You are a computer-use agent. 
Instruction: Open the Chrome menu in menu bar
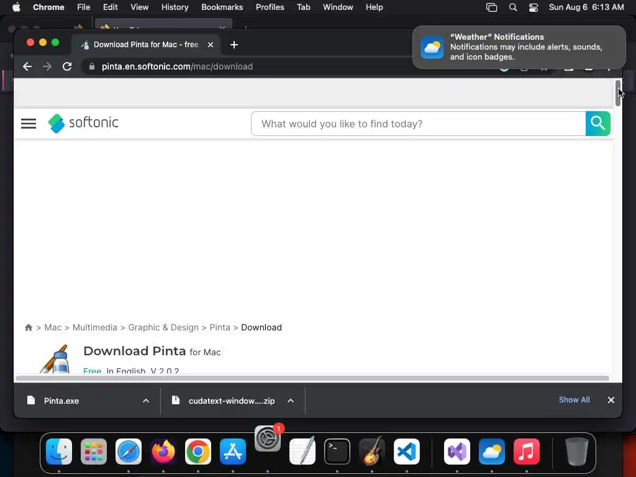[48, 7]
